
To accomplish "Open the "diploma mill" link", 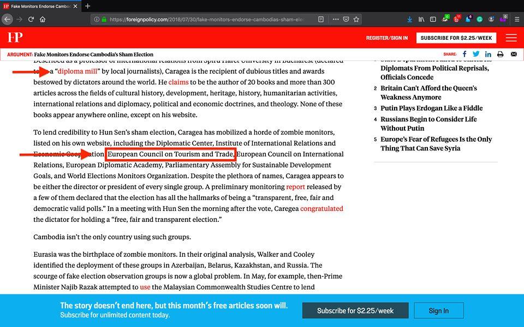I will tap(77, 71).
